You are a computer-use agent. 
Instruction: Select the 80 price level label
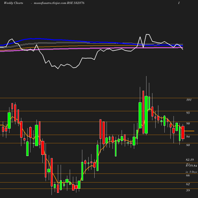pos(188,145)
